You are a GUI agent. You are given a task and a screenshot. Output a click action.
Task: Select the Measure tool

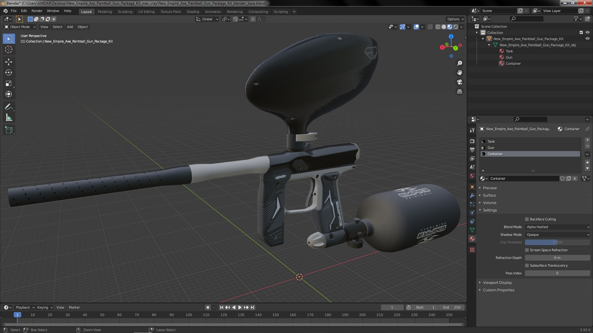pos(9,118)
